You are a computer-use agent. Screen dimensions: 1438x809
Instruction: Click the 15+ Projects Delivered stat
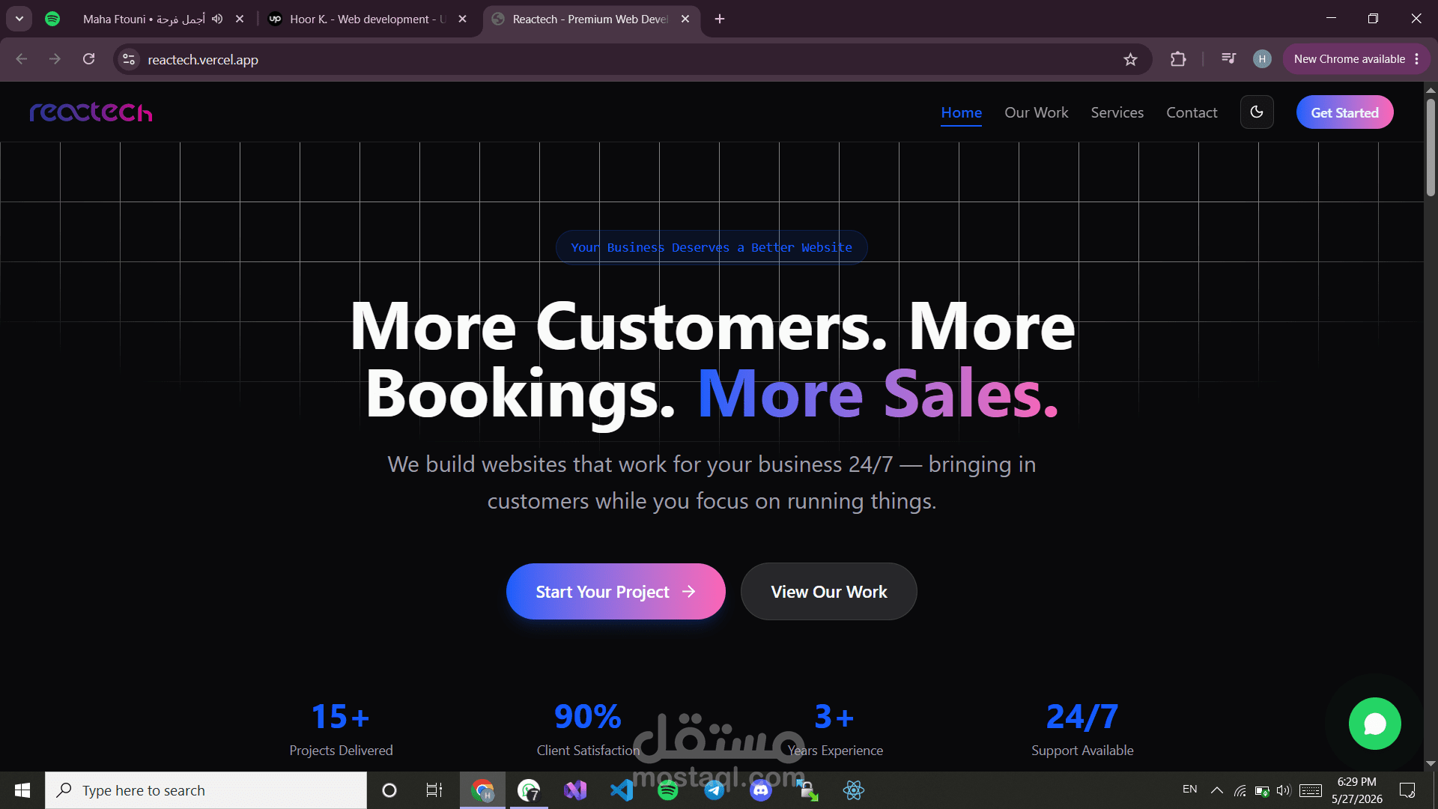click(x=341, y=728)
